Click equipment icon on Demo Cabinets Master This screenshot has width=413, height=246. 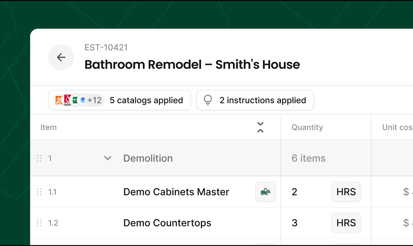tap(266, 192)
